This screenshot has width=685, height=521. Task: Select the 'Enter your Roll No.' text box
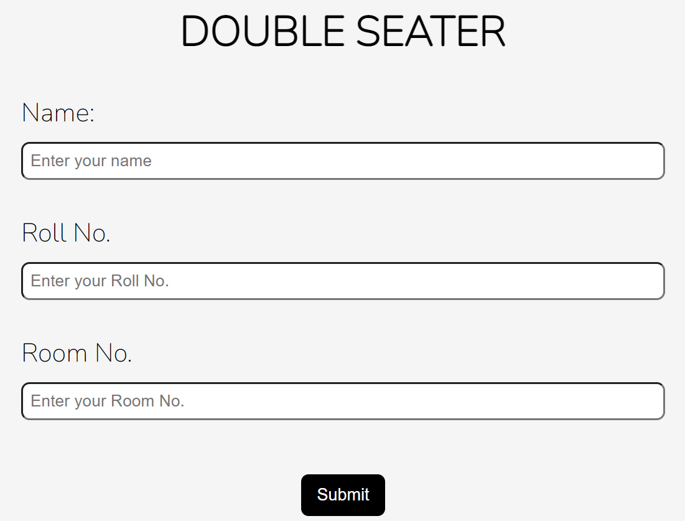342,281
